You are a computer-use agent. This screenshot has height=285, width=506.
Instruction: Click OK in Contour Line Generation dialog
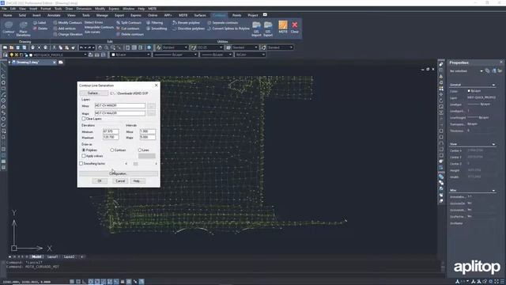[x=100, y=181]
